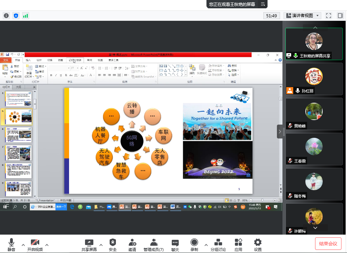Open the Settings gear

click(x=257, y=243)
